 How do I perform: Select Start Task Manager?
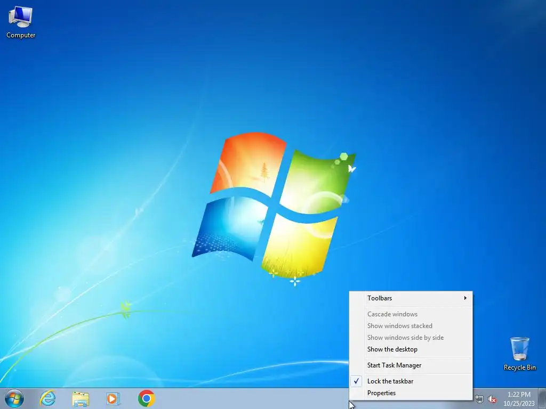[x=411, y=365]
